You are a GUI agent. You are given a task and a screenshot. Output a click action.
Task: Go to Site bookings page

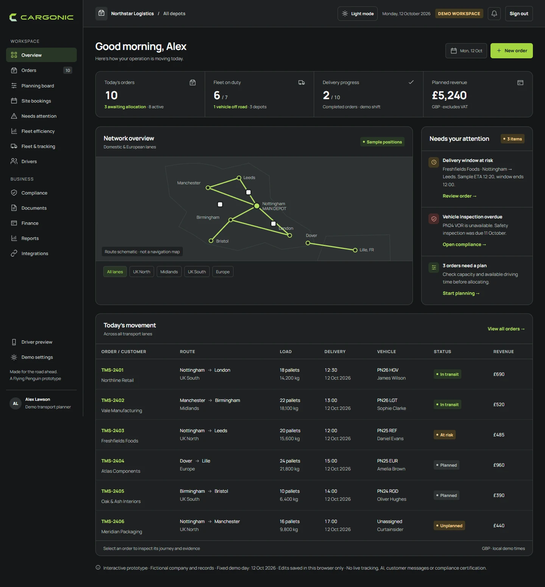point(41,101)
